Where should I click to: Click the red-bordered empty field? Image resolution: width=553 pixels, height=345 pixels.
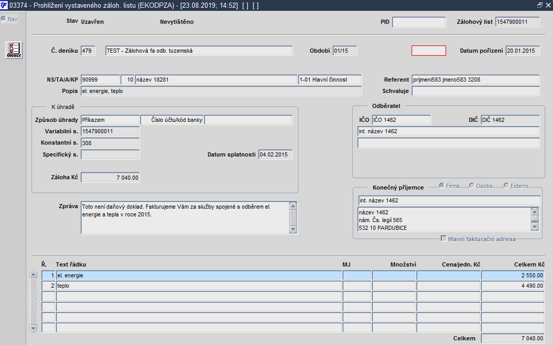(429, 51)
